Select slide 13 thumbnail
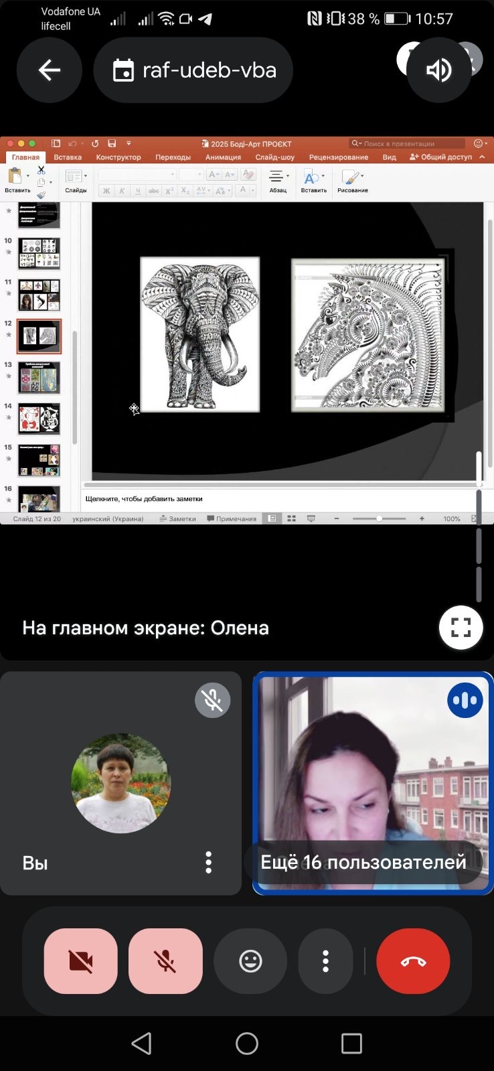Viewport: 494px width, 1071px height. (39, 378)
